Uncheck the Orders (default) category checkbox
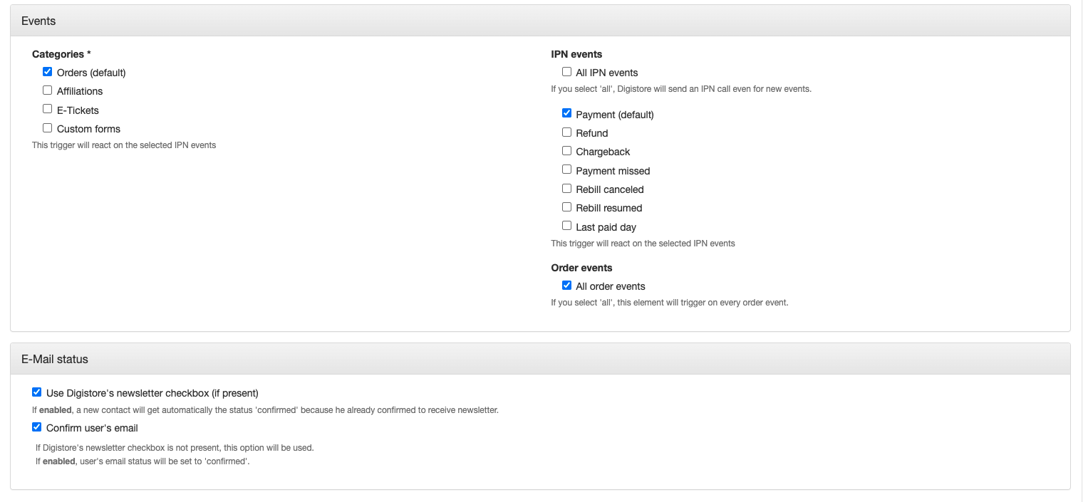The width and height of the screenshot is (1083, 502). tap(48, 72)
